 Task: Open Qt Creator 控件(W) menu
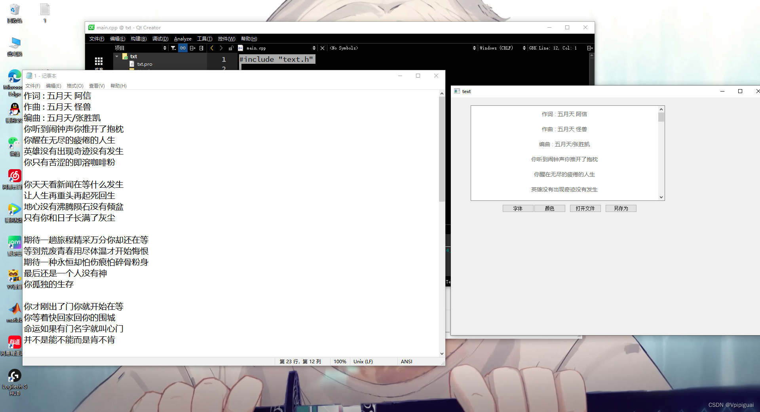226,39
